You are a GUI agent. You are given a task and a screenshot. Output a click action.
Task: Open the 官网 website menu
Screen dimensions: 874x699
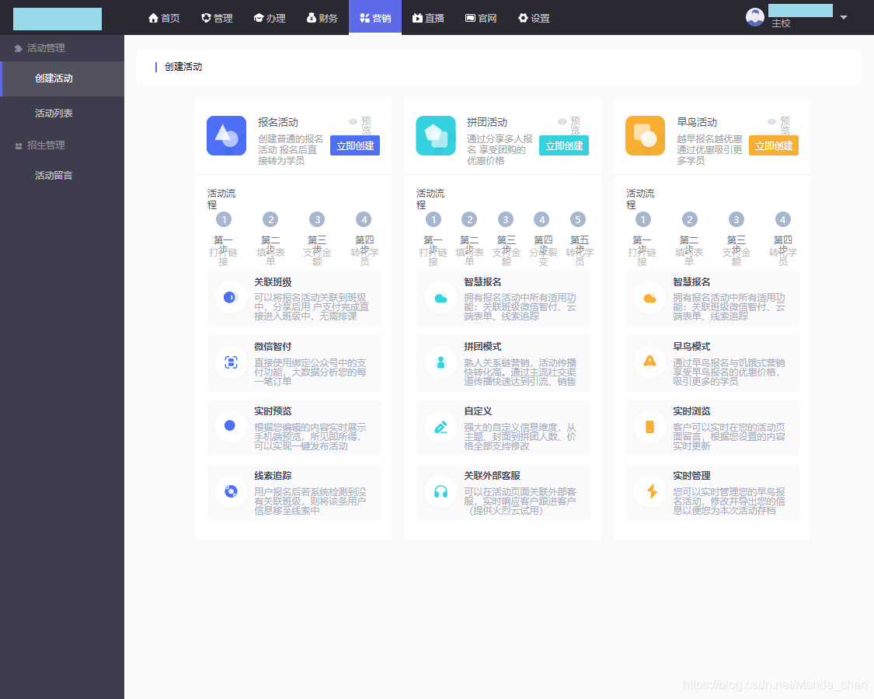[x=480, y=18]
